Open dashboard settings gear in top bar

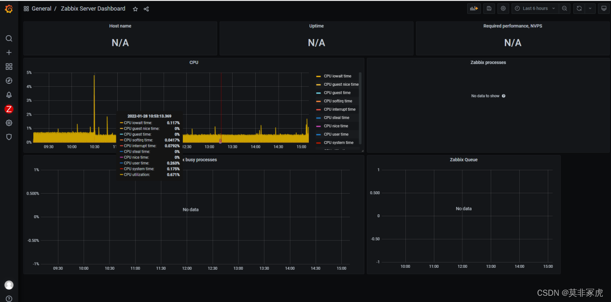503,8
